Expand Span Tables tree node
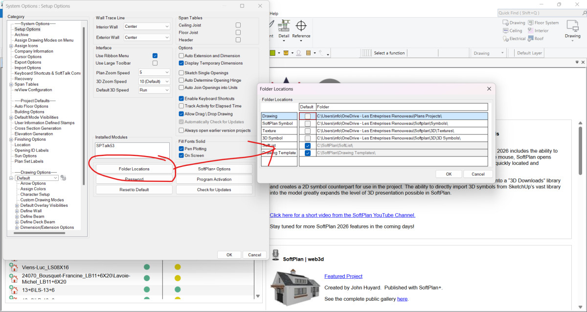This screenshot has width=587, height=312. pyautogui.click(x=11, y=85)
